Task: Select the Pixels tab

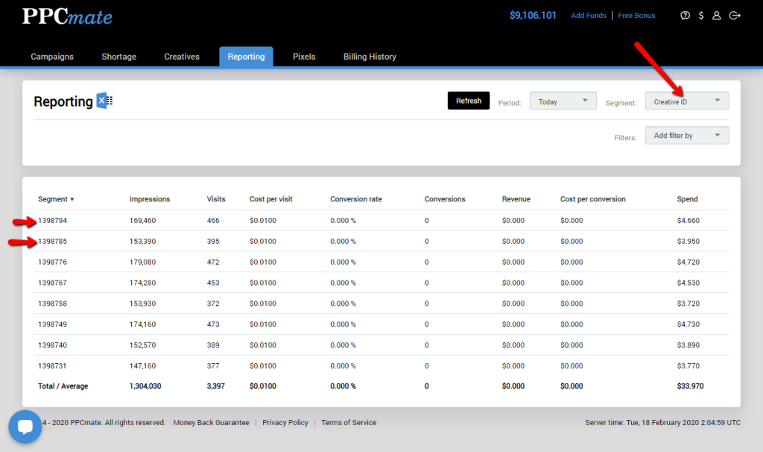Action: point(304,57)
